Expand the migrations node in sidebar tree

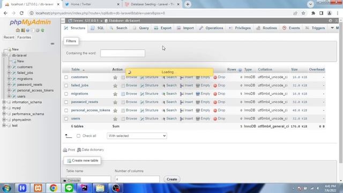pos(9,79)
